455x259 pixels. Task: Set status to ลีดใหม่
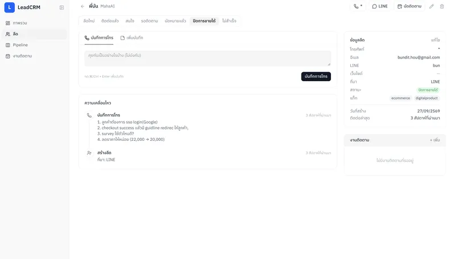point(89,21)
